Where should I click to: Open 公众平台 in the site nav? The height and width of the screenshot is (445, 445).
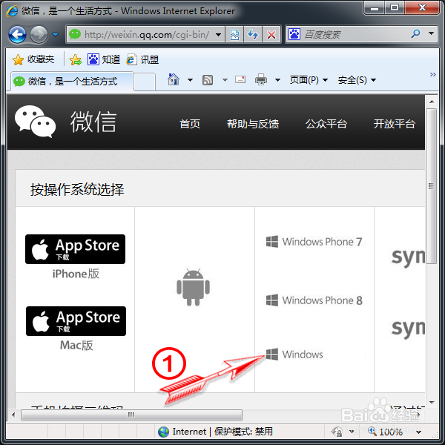[x=326, y=124]
